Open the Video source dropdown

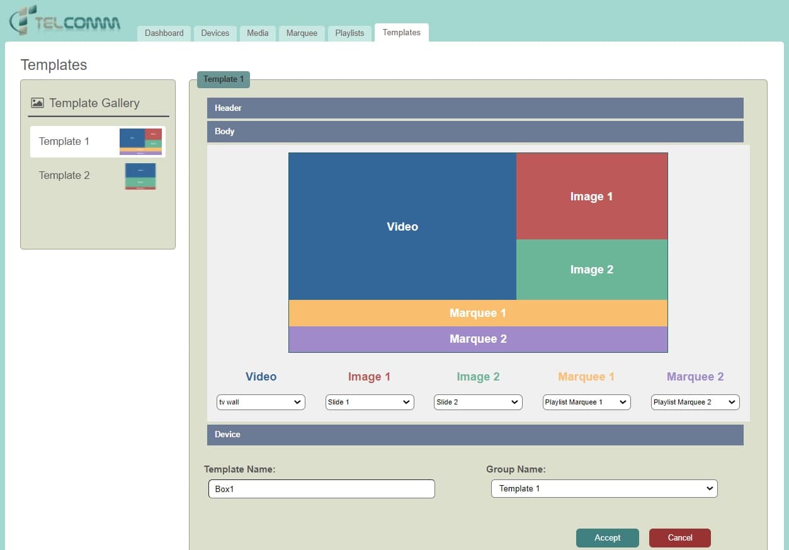[261, 402]
